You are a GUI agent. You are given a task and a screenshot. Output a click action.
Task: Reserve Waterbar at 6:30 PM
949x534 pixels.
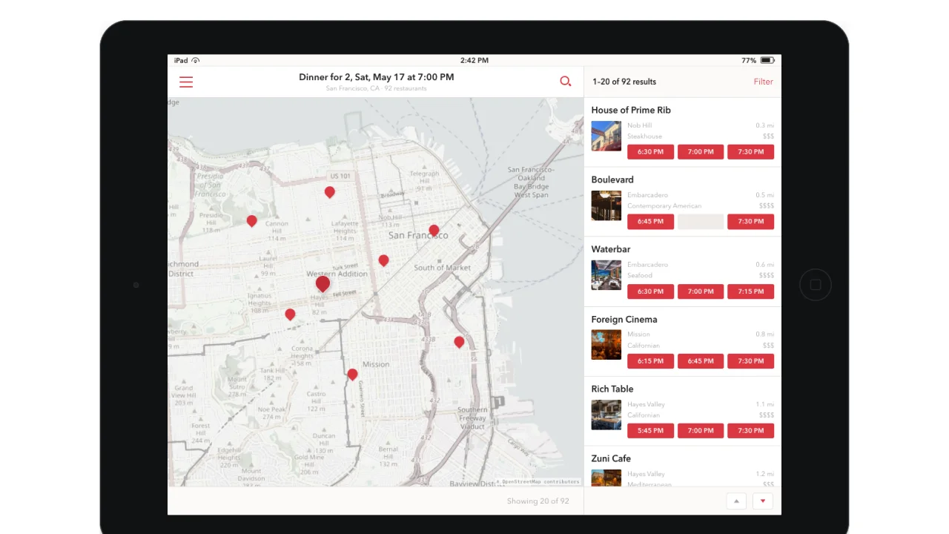pyautogui.click(x=651, y=291)
